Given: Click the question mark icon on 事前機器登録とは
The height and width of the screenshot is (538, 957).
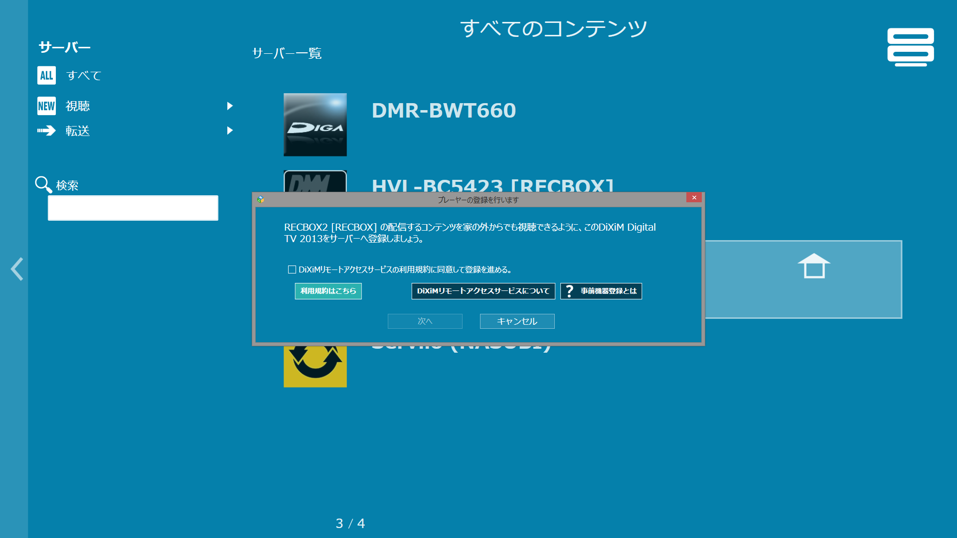Looking at the screenshot, I should [x=569, y=291].
